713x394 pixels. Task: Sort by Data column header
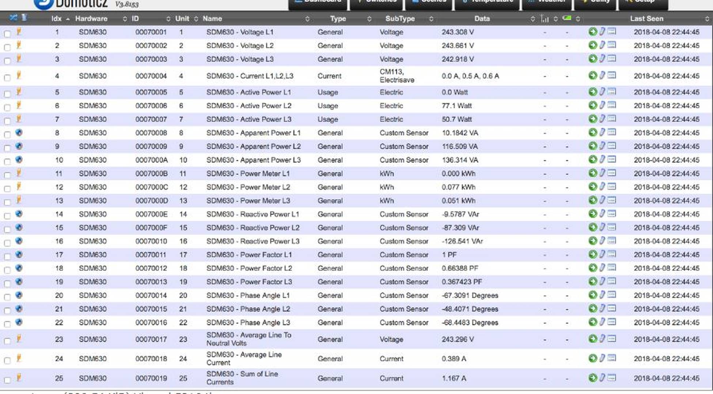(x=482, y=19)
